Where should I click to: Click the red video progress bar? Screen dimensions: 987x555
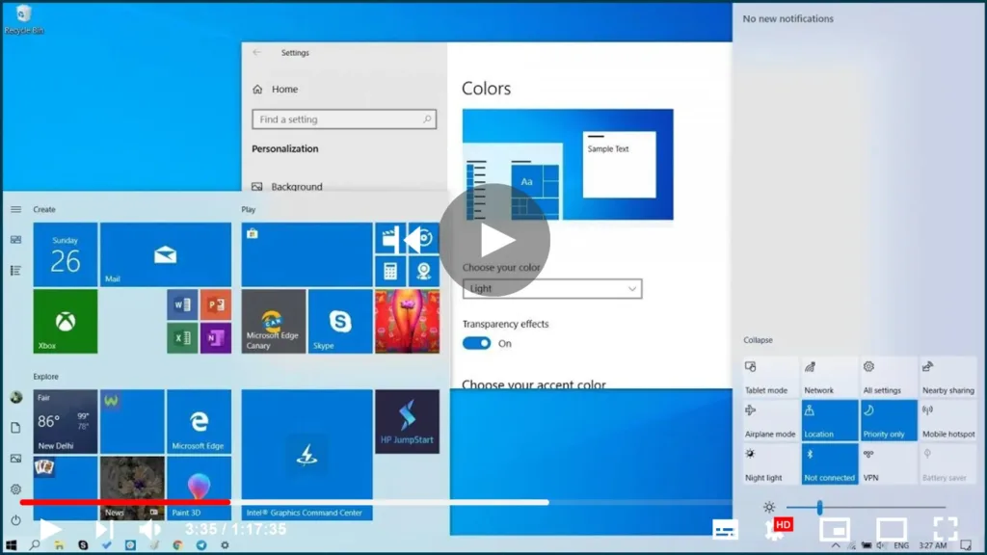(x=125, y=502)
